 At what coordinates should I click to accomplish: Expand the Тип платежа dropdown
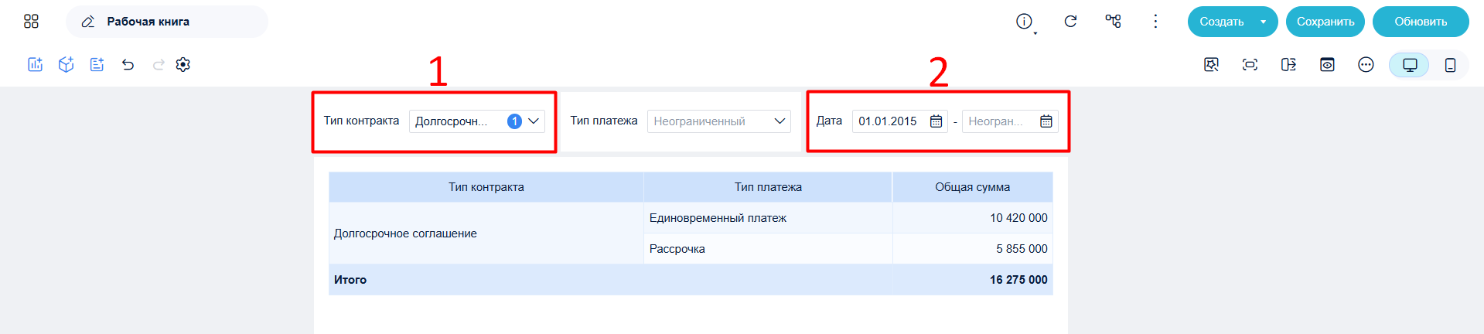tap(719, 121)
